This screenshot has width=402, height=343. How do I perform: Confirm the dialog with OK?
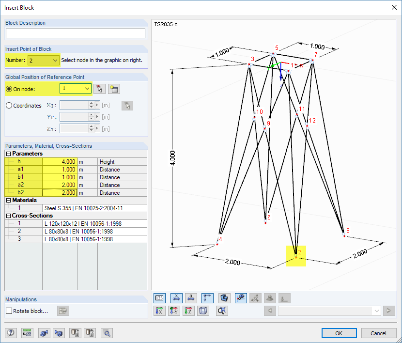(x=339, y=333)
